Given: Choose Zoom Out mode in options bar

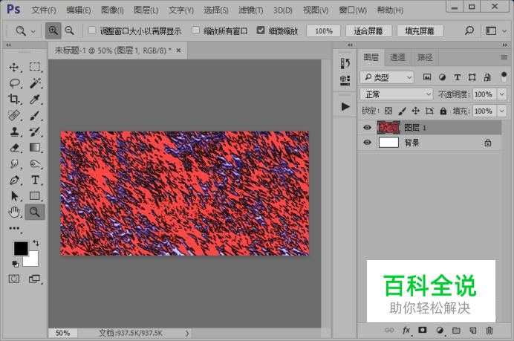Looking at the screenshot, I should [70, 30].
